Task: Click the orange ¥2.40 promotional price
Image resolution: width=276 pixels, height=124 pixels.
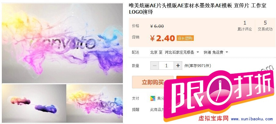Action: (163, 38)
